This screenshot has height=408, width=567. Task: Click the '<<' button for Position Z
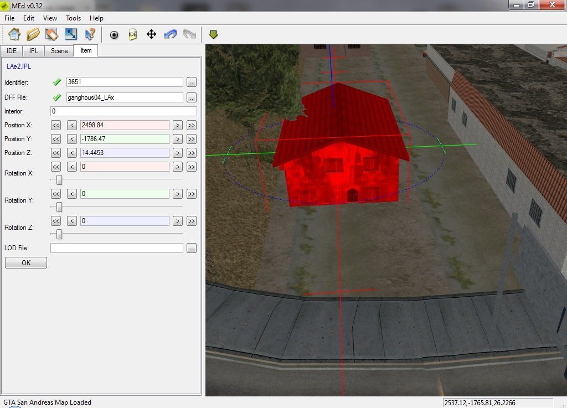(x=56, y=153)
